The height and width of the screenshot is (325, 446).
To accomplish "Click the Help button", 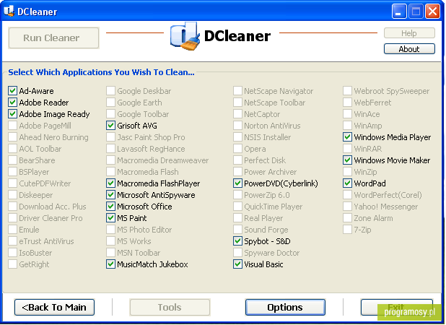I will coord(409,33).
